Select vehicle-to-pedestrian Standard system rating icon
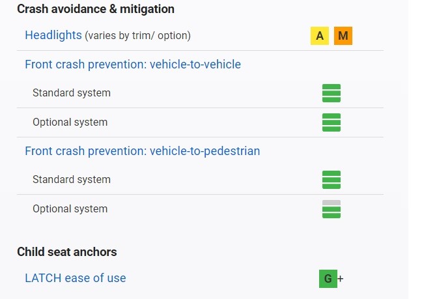Screen dimensions: 422x299 coord(331,180)
